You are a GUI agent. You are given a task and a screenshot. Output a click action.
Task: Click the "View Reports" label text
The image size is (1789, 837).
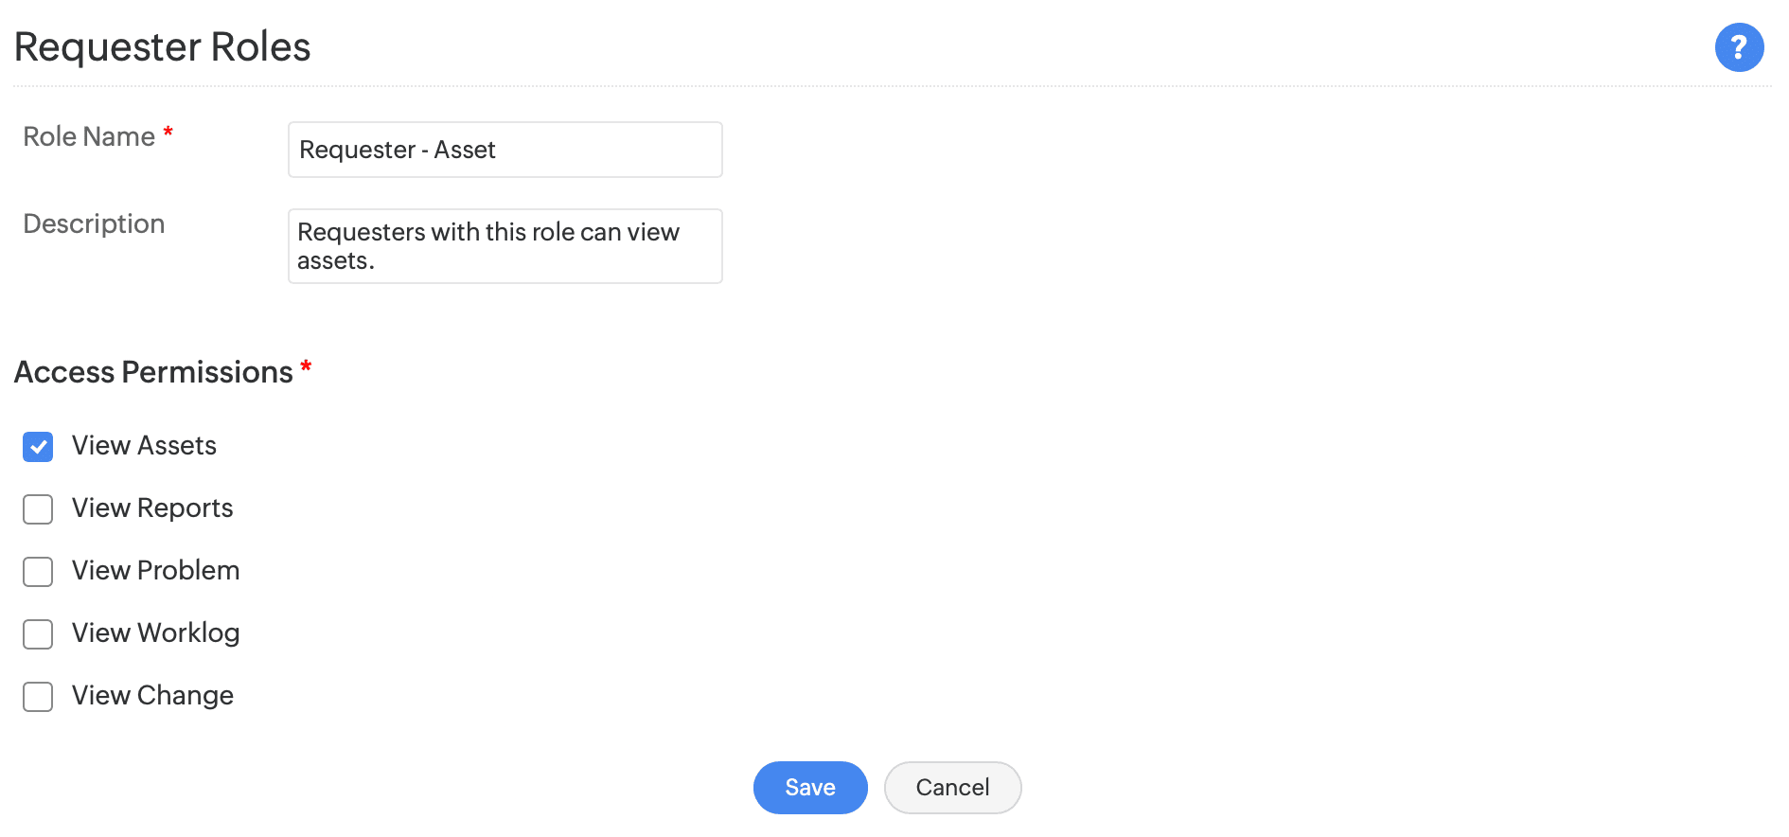[x=152, y=508]
